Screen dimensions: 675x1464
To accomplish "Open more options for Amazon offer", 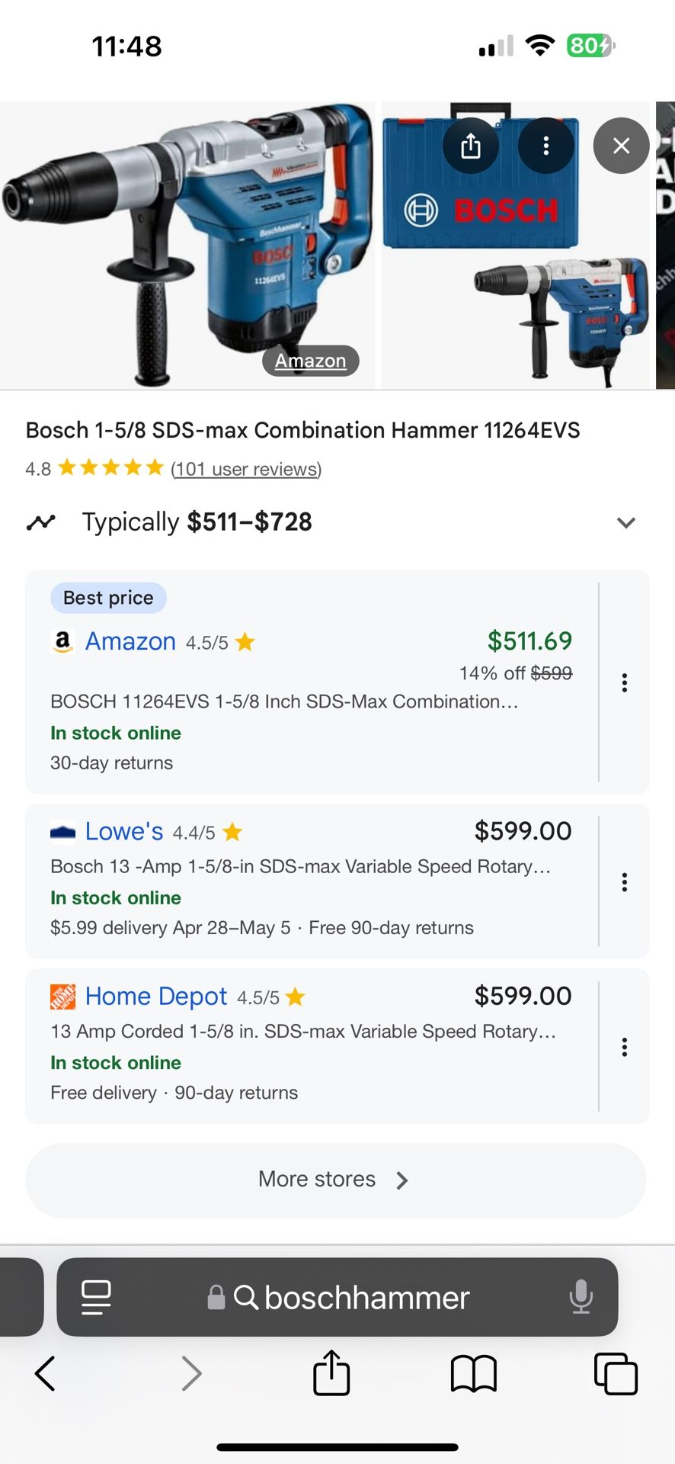I will point(624,682).
